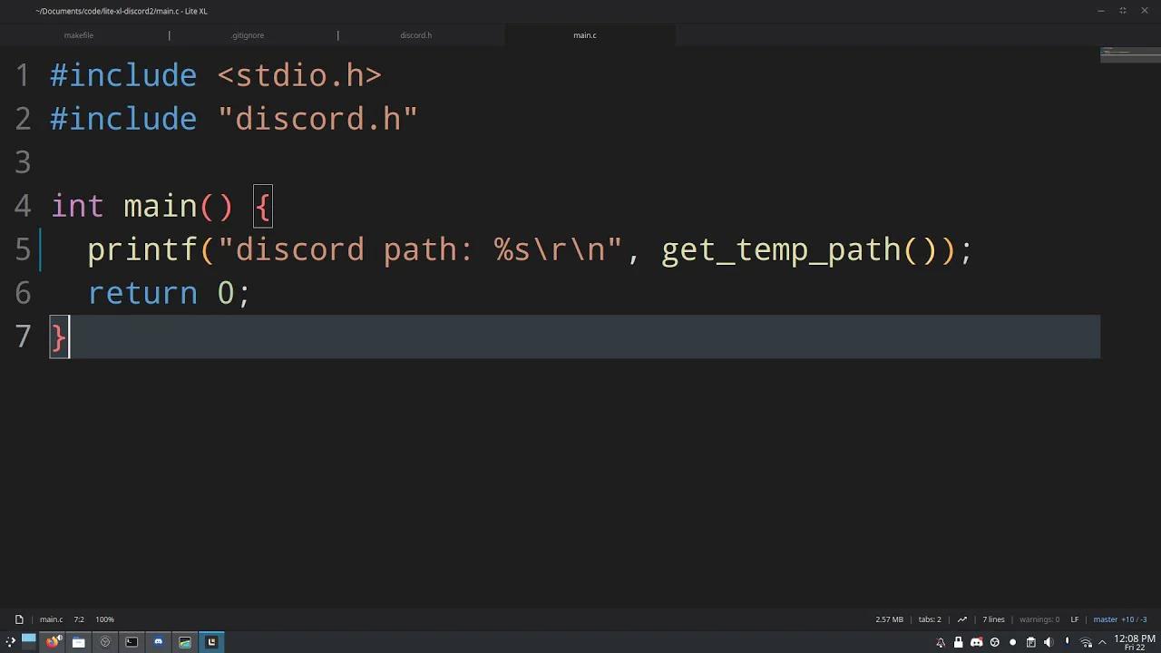This screenshot has width=1161, height=653.
Task: Open the .gitignore tab
Action: (x=248, y=35)
